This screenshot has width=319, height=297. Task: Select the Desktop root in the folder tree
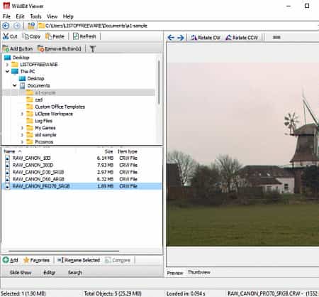point(21,58)
